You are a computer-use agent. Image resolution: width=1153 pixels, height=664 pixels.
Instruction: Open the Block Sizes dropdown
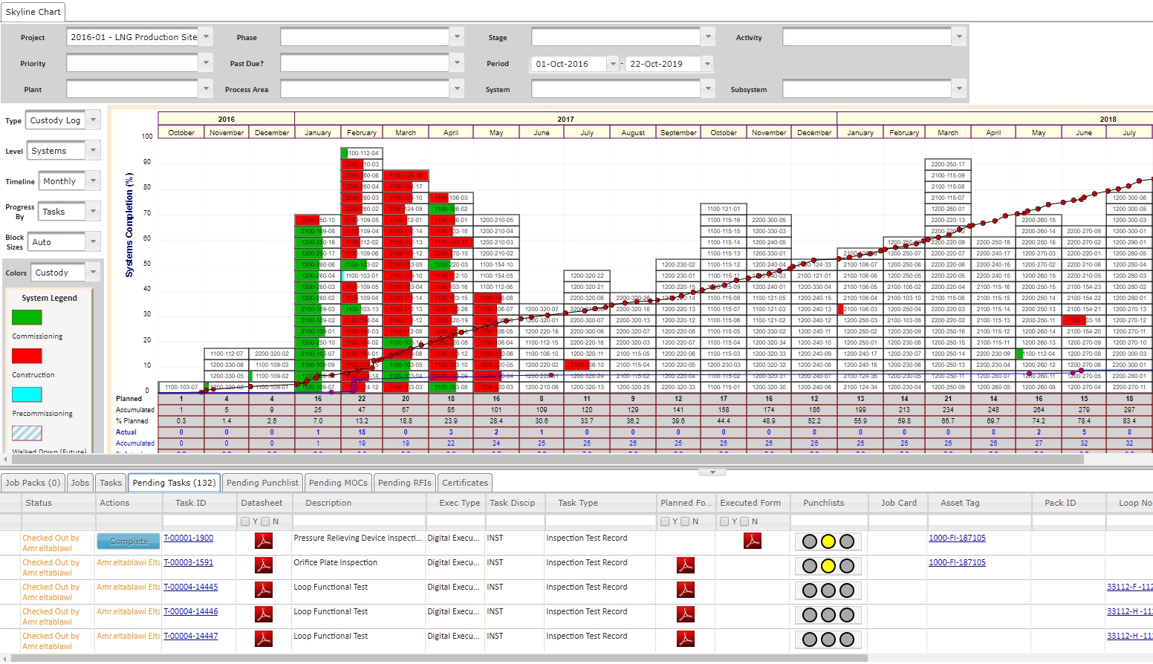pyautogui.click(x=94, y=241)
